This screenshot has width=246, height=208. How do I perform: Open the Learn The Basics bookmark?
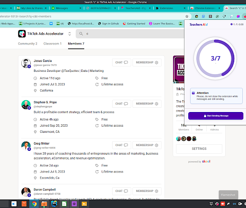(x=162, y=24)
